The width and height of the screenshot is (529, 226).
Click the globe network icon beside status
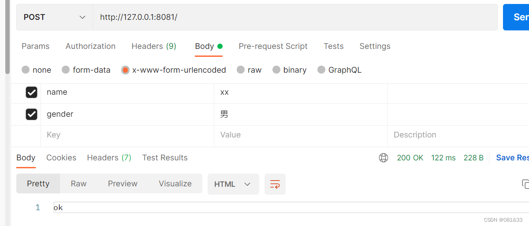point(384,158)
